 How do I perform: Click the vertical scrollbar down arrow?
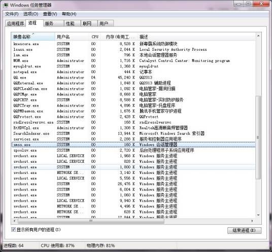coord(258,215)
